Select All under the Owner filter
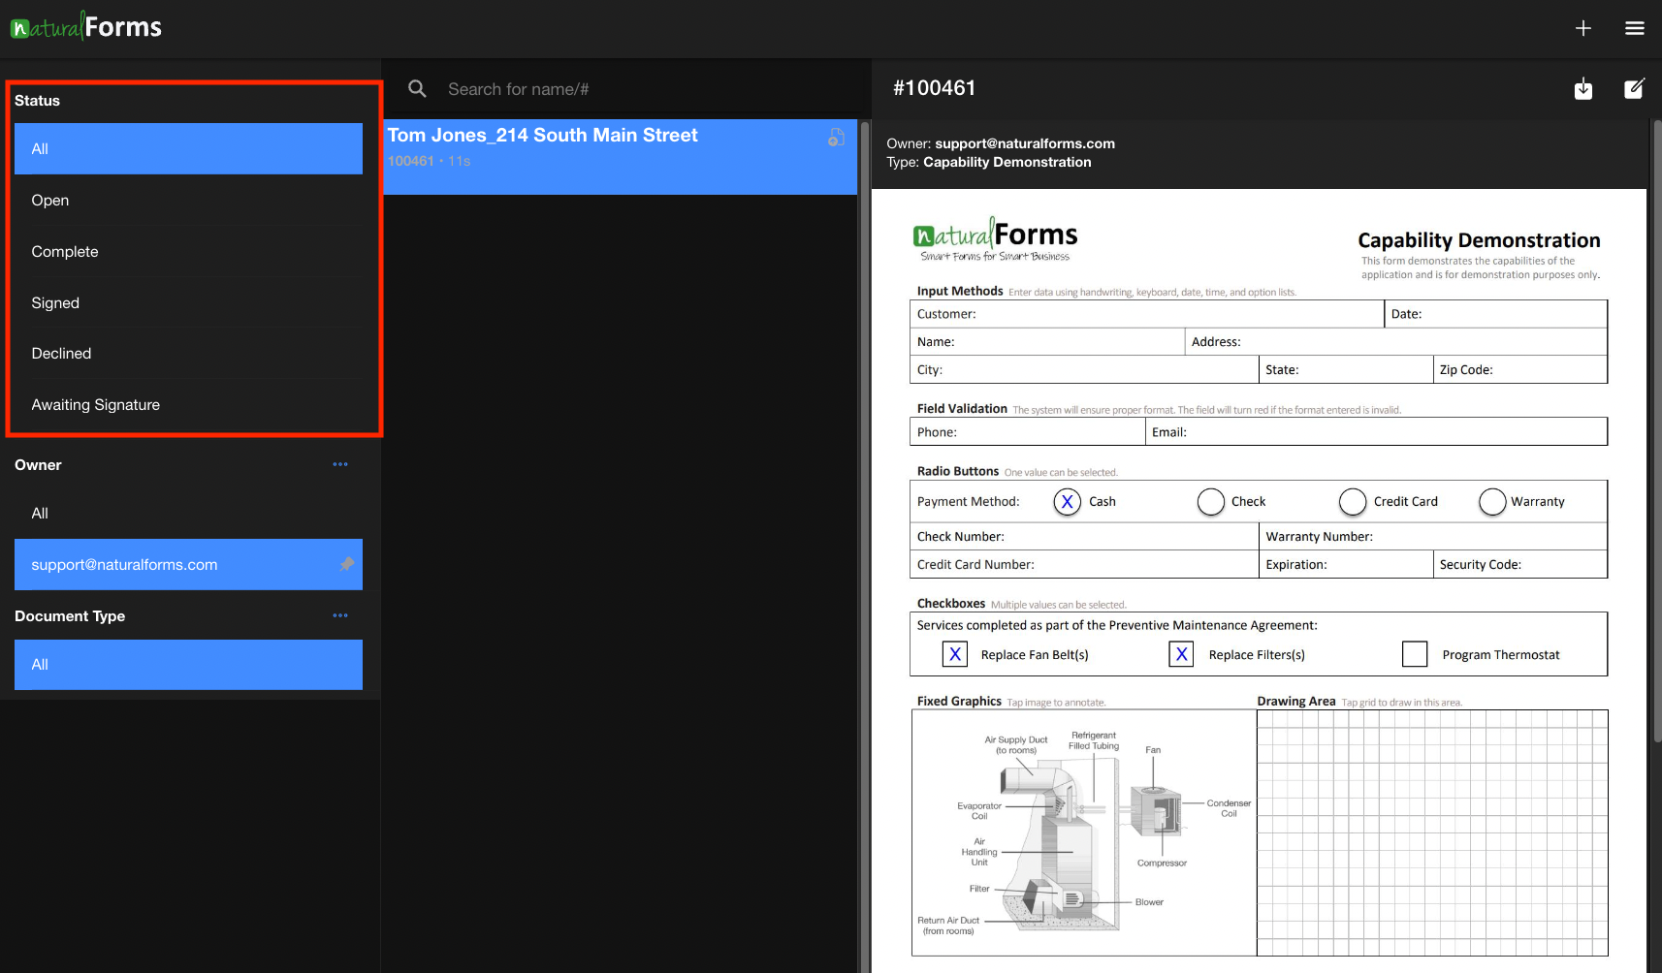Viewport: 1662px width, 973px height. pyautogui.click(x=188, y=513)
